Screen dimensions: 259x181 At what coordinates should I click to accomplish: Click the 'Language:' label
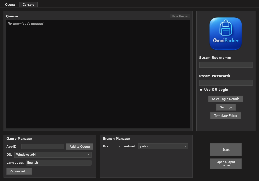[15, 163]
